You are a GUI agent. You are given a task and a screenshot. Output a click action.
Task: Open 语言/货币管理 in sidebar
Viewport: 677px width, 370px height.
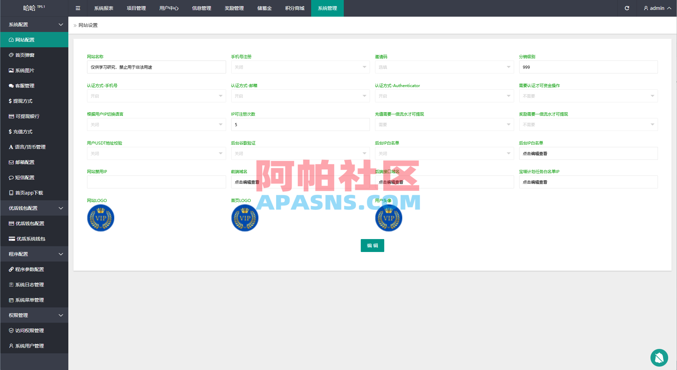(31, 147)
